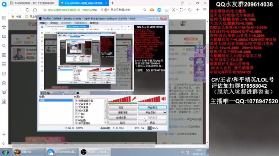
Task: Open the sidebar mailbox icon
Action: click(x=4, y=83)
